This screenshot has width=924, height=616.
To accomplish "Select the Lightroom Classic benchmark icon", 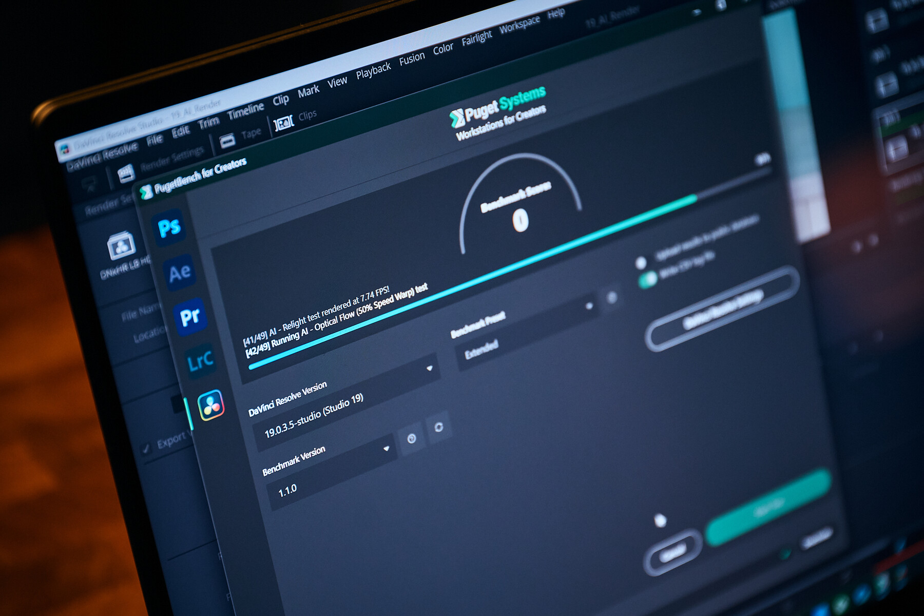I will click(200, 361).
